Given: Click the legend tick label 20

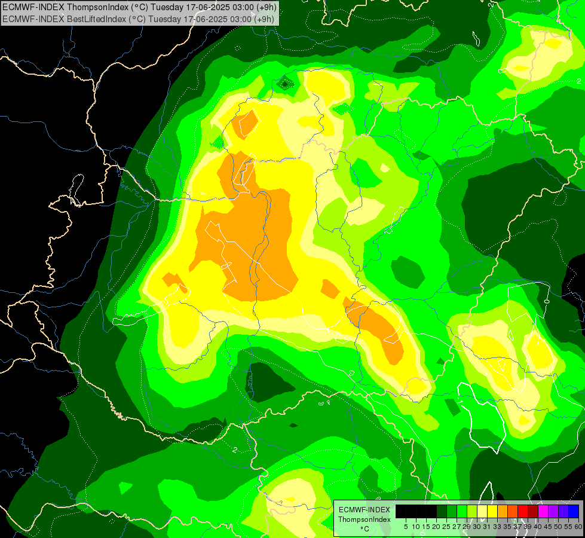Looking at the screenshot, I should [436, 527].
